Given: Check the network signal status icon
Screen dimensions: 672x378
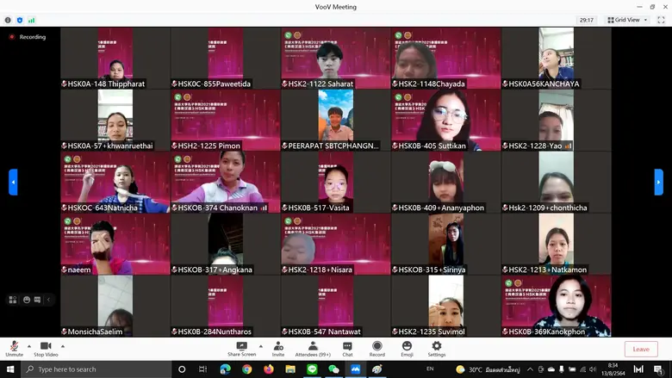Looking at the screenshot, I should [32, 20].
